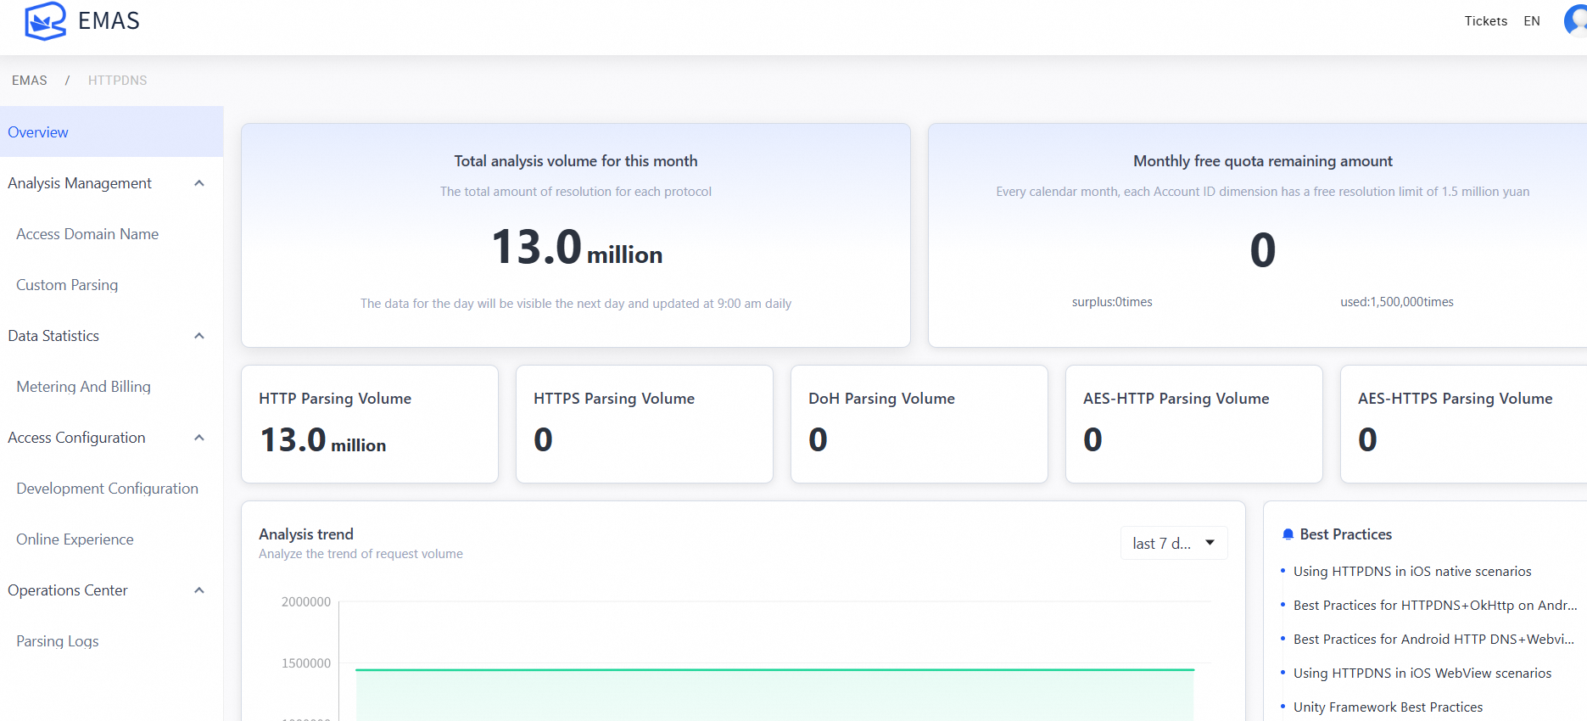The width and height of the screenshot is (1587, 721).
Task: Click the surplus:0times text
Action: [1112, 302]
